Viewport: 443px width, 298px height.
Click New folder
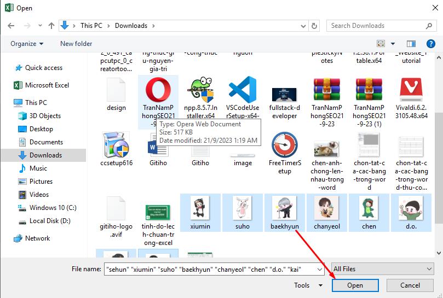pos(76,44)
